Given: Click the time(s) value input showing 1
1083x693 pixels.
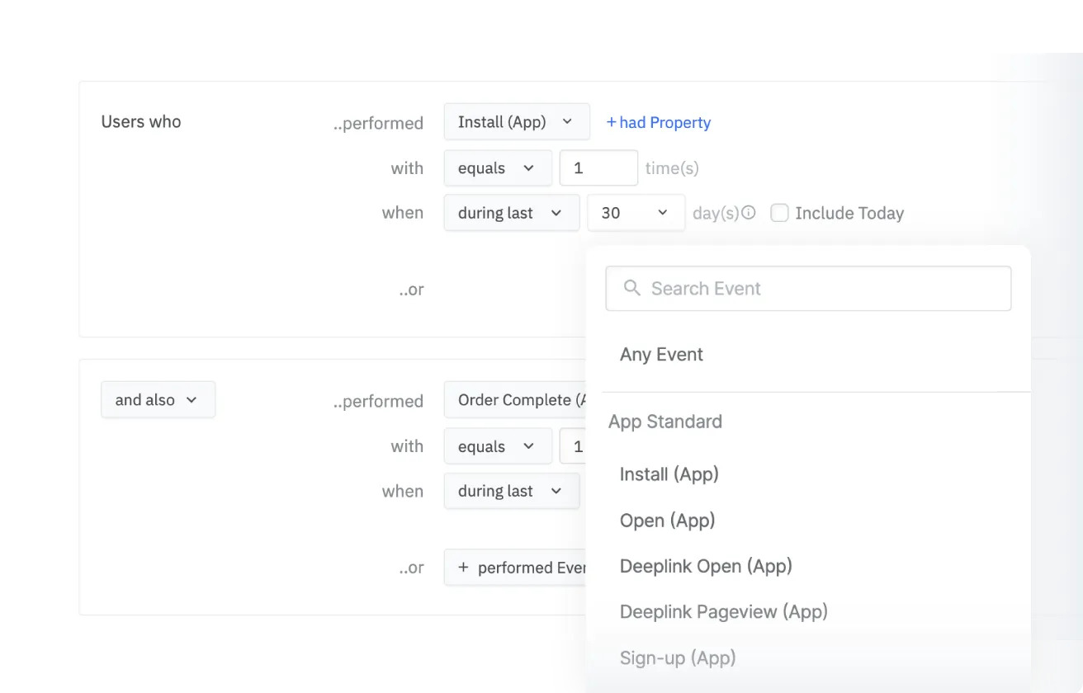Looking at the screenshot, I should 598,167.
